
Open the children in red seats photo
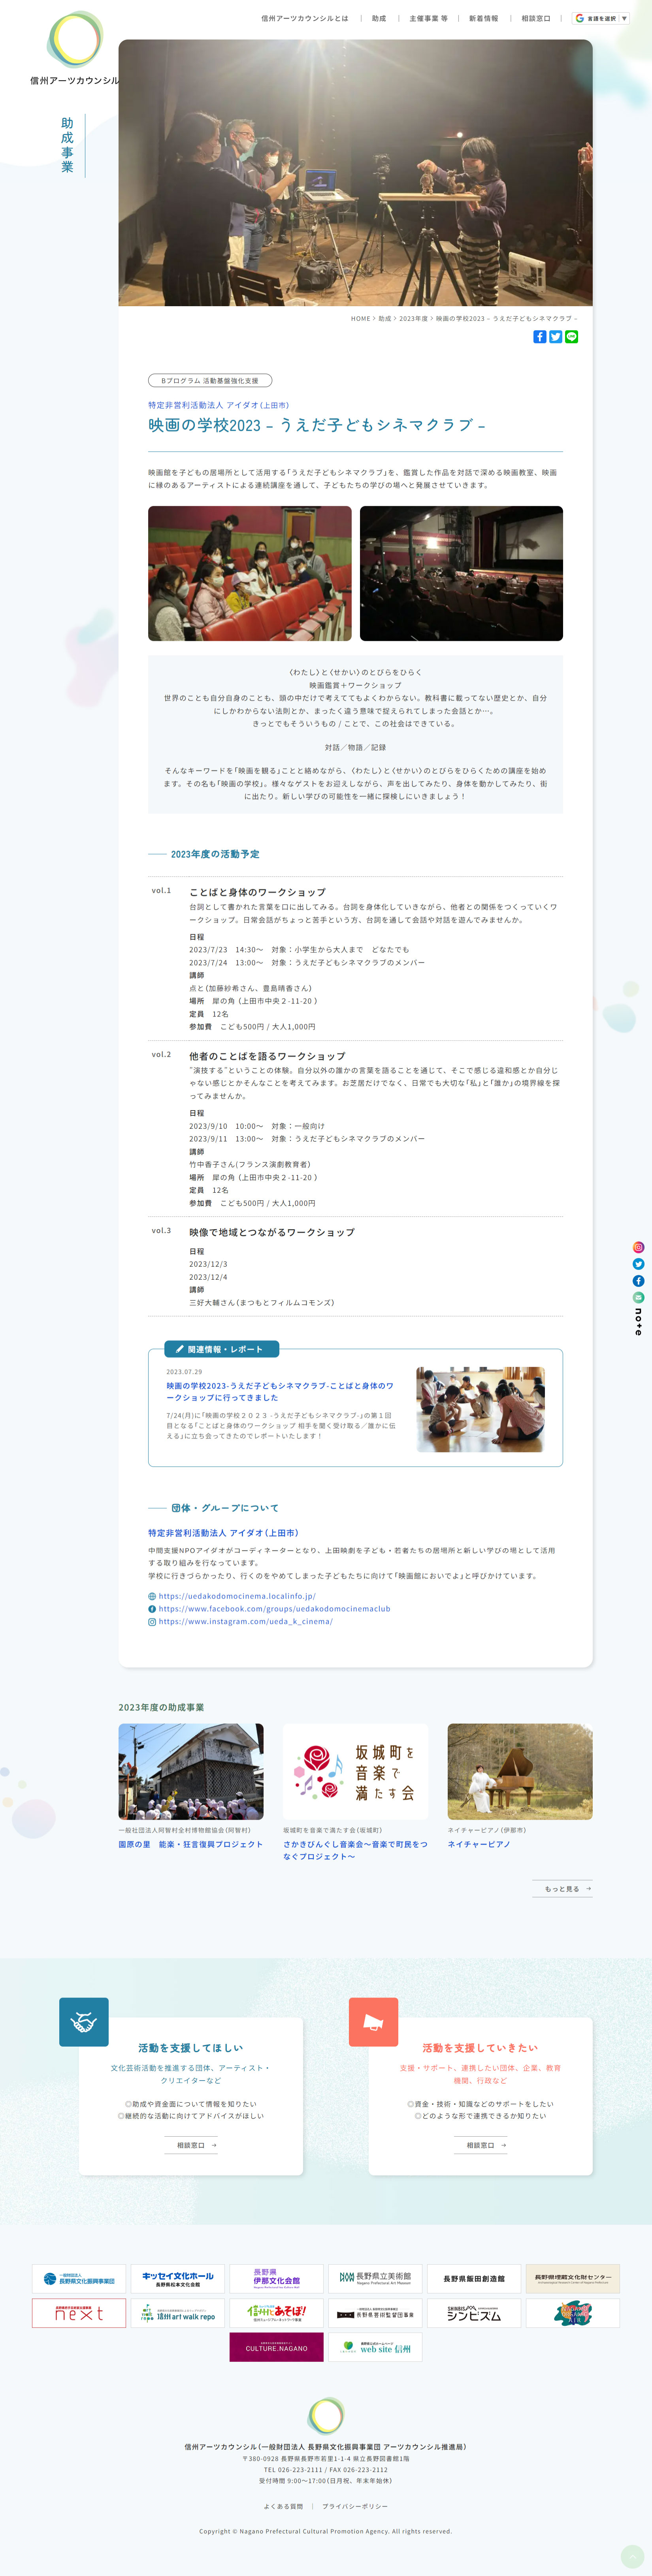click(250, 573)
